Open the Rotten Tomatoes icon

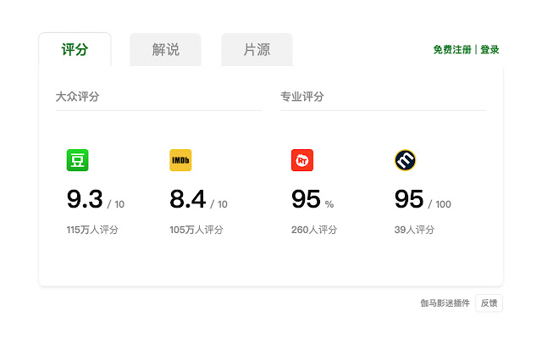(x=302, y=160)
